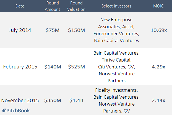
Task: Click the PitchBook logo
Action: click(16, 111)
